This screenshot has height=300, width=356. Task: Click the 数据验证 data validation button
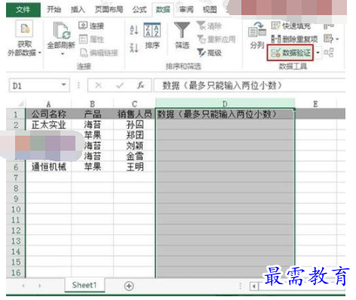tap(290, 53)
